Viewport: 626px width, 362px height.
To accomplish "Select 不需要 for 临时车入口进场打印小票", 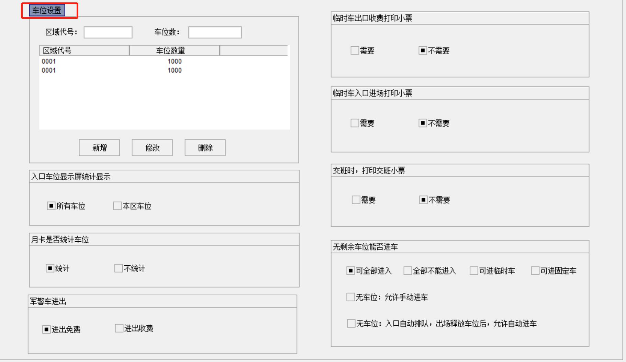I will 422,123.
